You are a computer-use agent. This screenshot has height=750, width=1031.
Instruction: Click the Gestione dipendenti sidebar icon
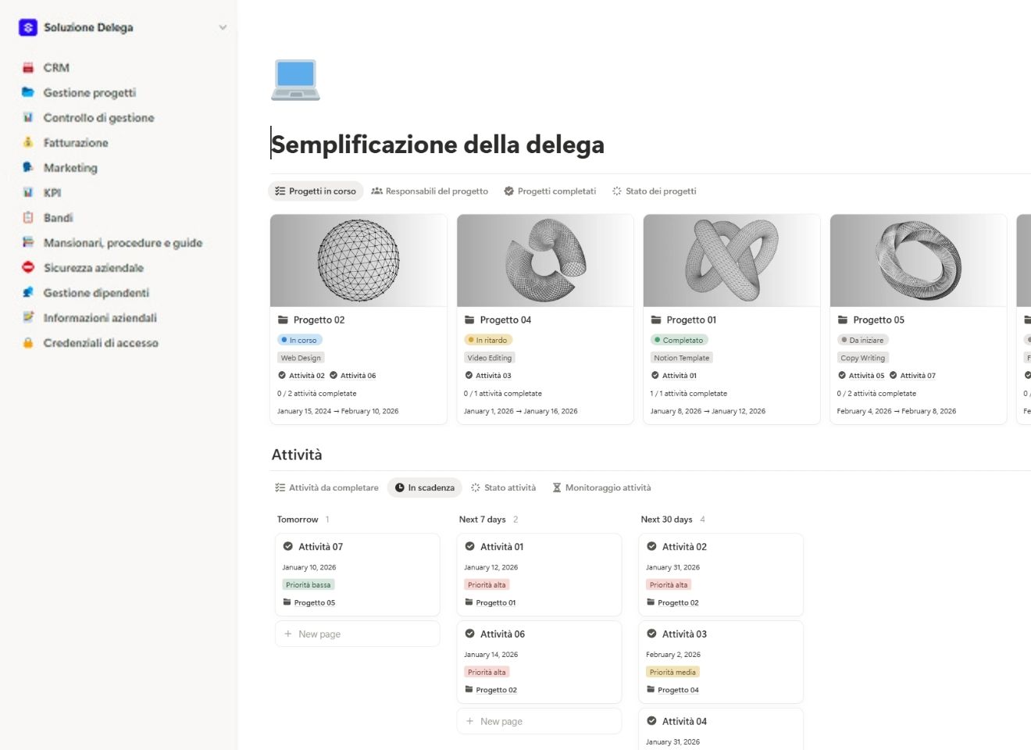pos(28,292)
